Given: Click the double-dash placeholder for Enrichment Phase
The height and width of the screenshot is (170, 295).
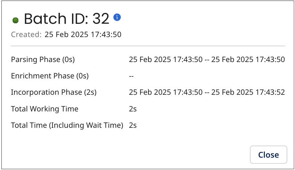Looking at the screenshot, I should [131, 76].
